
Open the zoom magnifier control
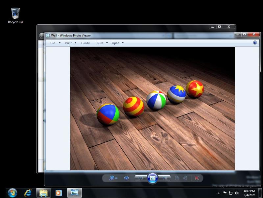(x=113, y=178)
